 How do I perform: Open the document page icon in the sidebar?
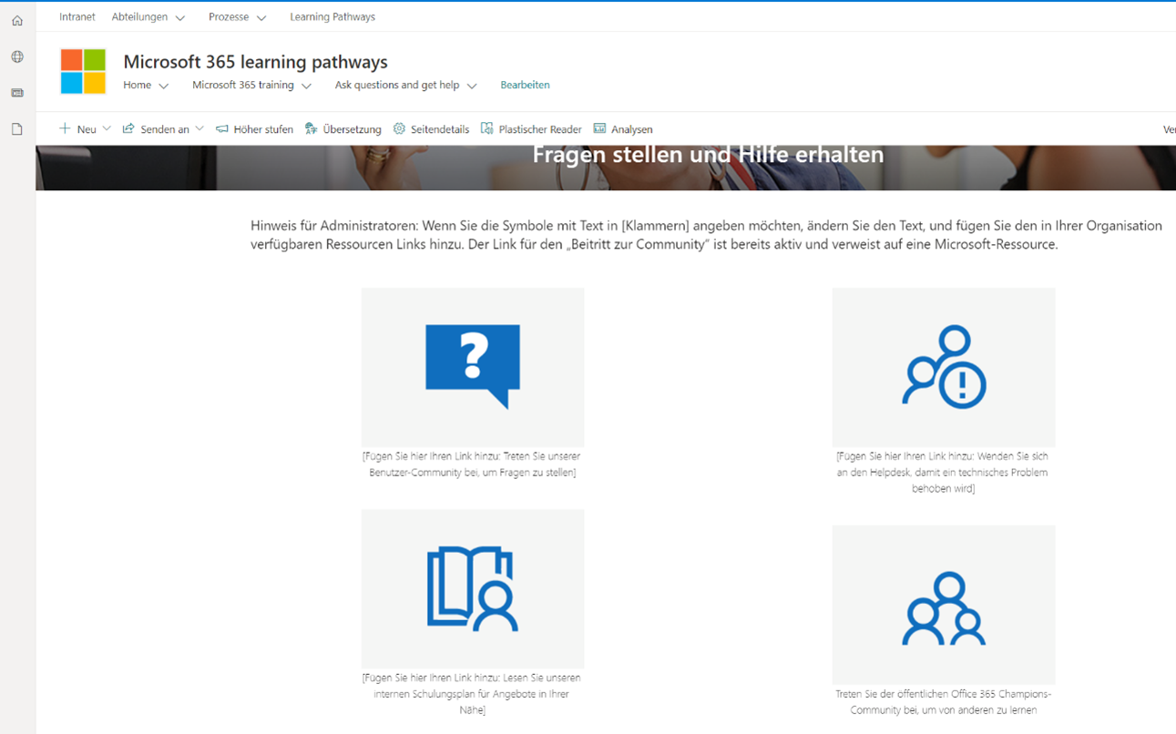coord(16,128)
